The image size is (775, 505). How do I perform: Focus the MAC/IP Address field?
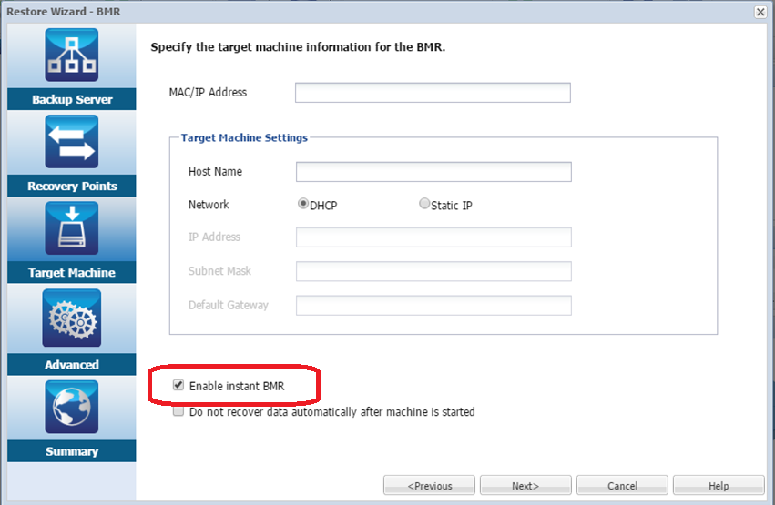[x=433, y=93]
